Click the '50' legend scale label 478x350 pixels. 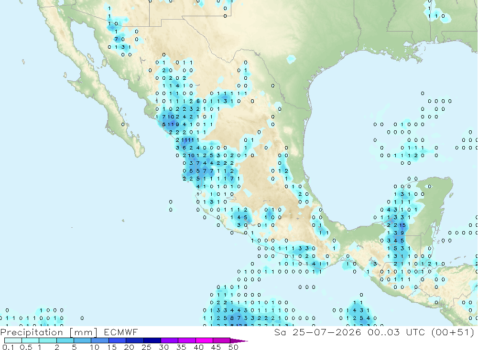pos(233,347)
